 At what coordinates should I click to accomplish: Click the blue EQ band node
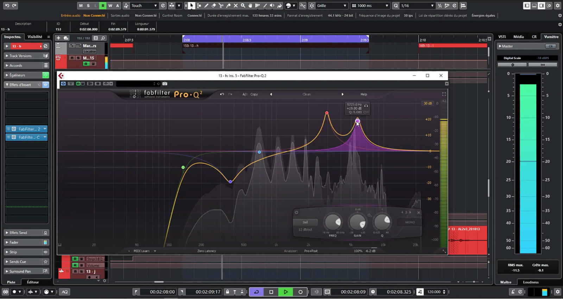(x=259, y=152)
